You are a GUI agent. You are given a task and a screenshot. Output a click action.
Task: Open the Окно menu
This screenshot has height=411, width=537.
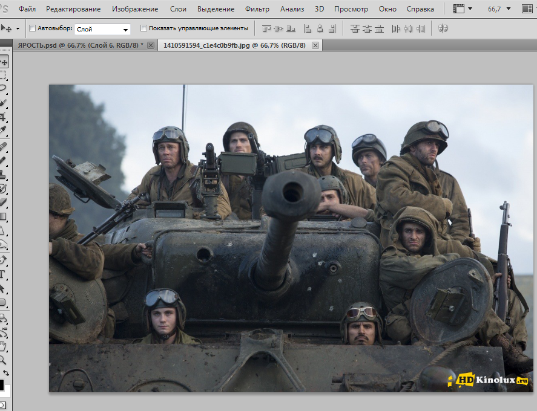387,9
